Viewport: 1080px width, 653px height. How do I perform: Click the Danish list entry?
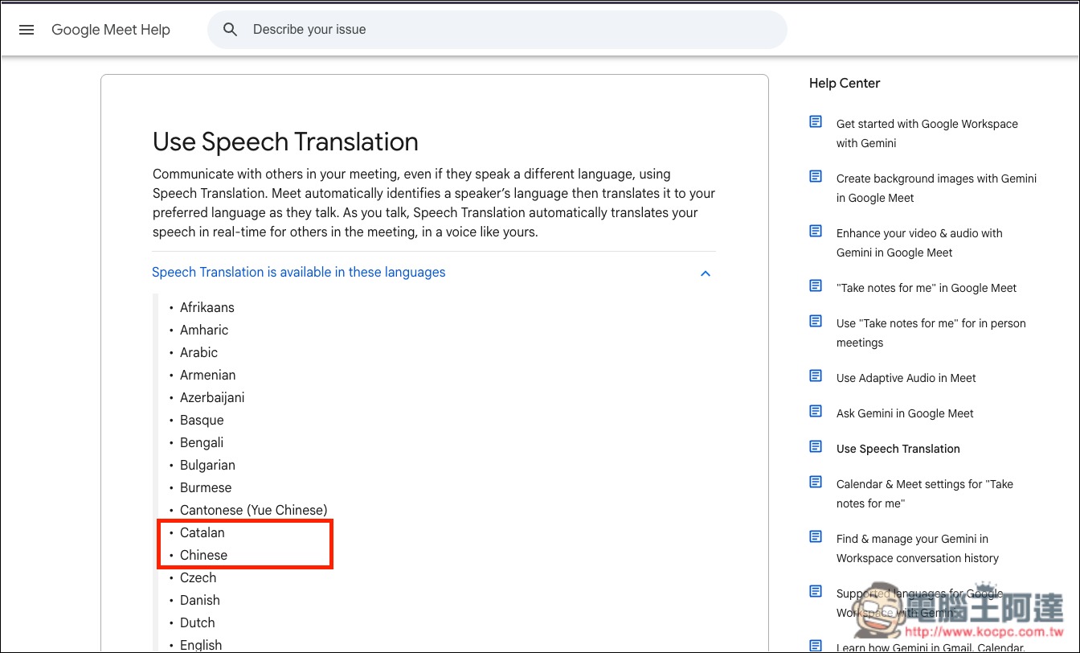(200, 600)
